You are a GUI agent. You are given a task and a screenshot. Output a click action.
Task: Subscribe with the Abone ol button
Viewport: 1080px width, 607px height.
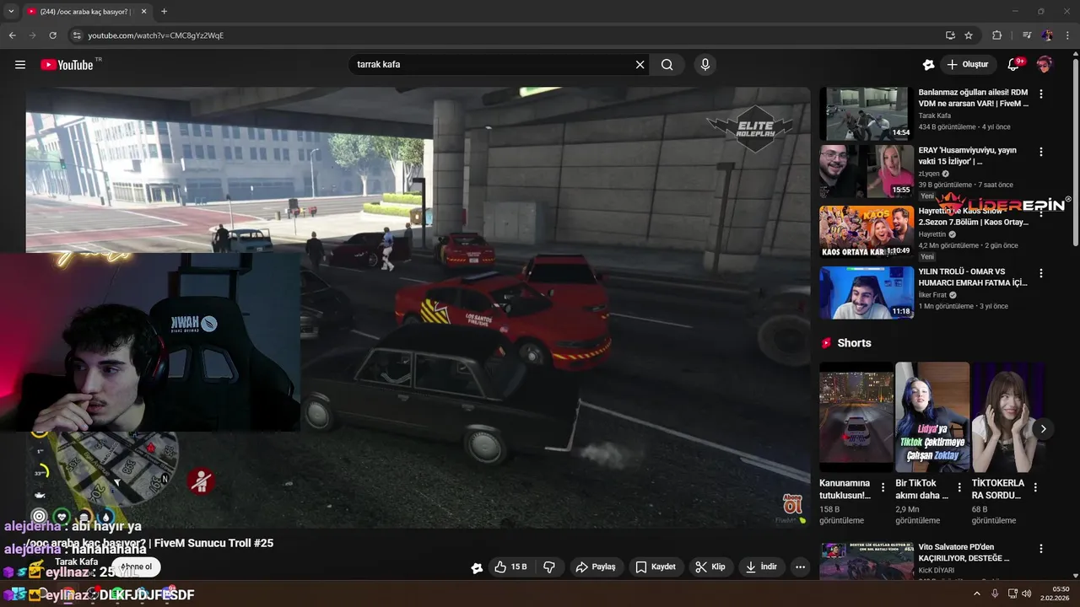(x=137, y=567)
